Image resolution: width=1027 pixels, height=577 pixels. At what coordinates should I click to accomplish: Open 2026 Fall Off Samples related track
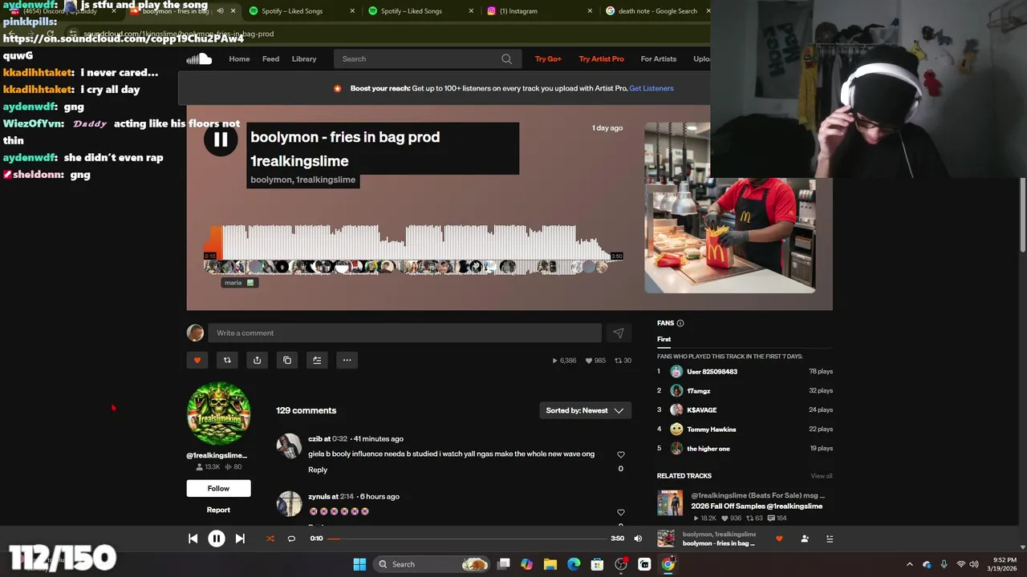click(x=757, y=506)
